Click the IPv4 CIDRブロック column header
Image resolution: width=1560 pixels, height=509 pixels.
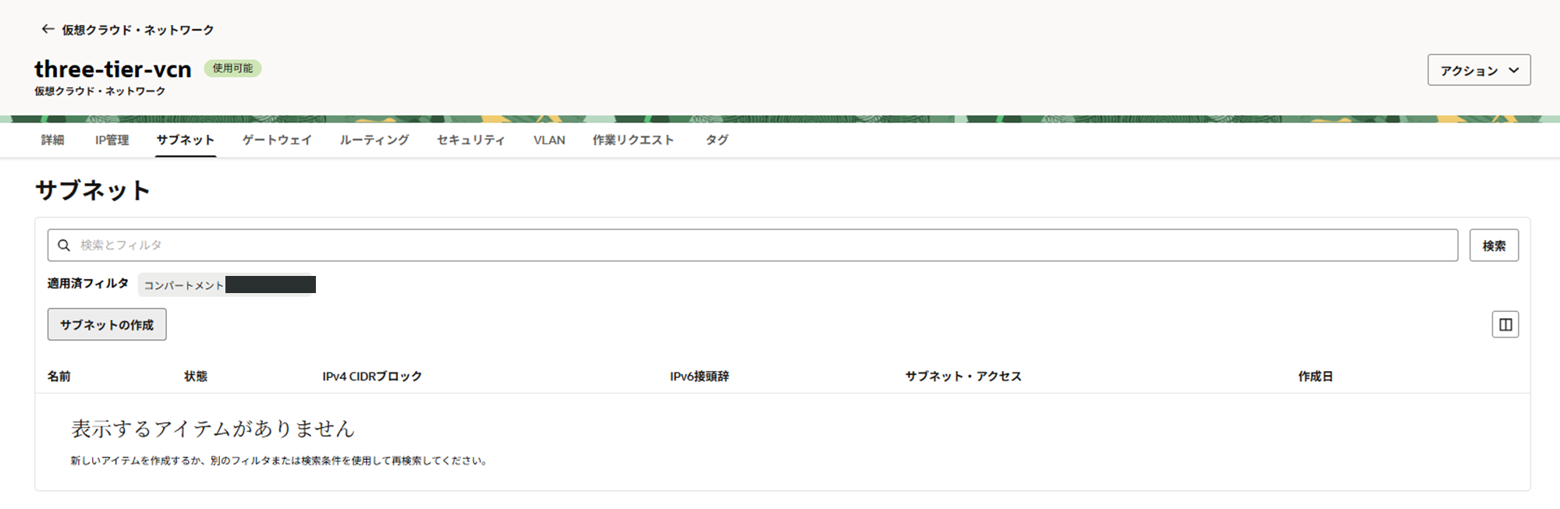(x=372, y=376)
